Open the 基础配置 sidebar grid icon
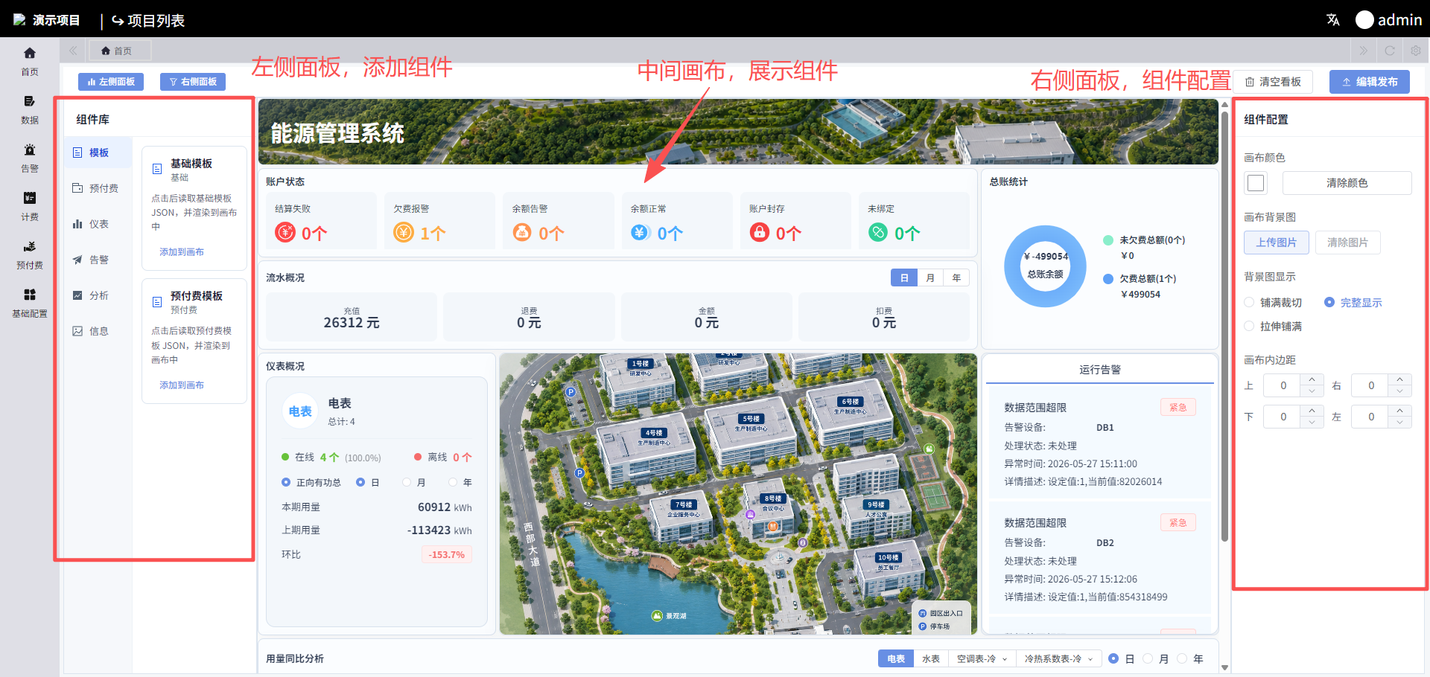Image resolution: width=1430 pixels, height=677 pixels. click(30, 295)
